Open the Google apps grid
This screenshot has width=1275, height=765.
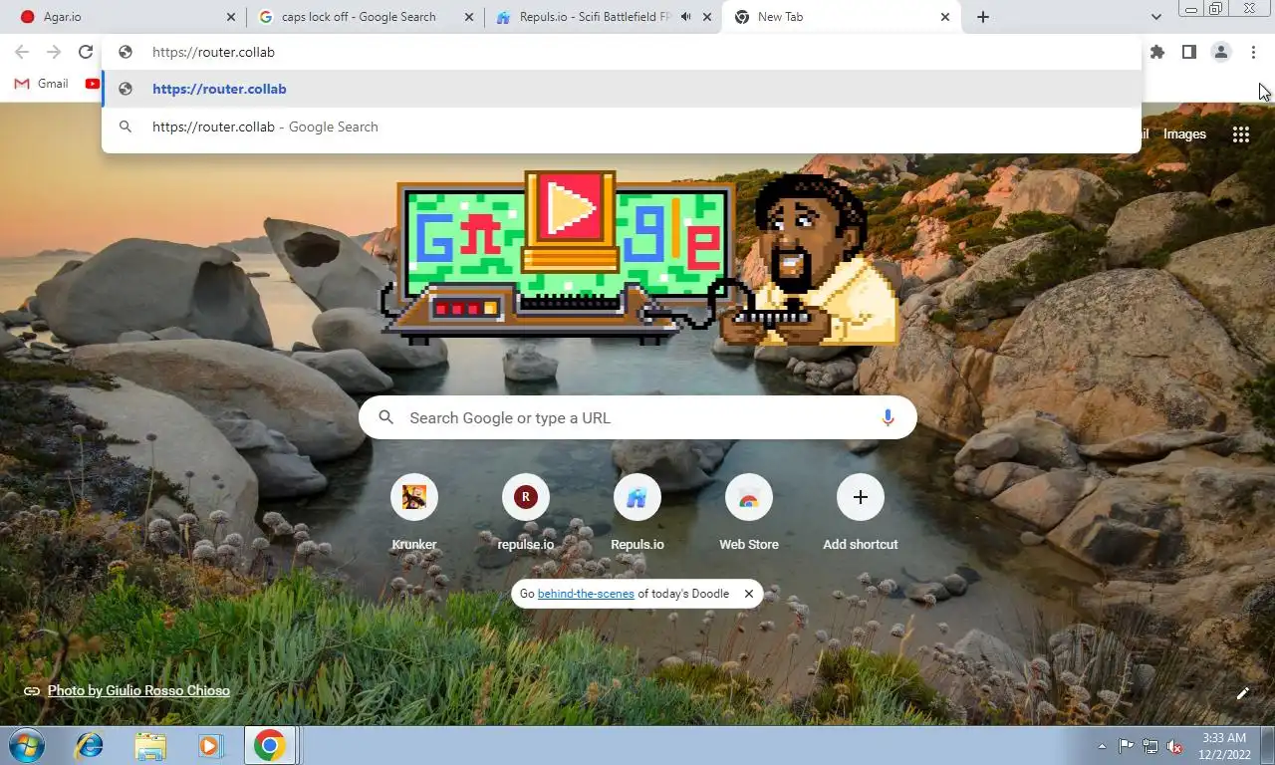coord(1240,134)
